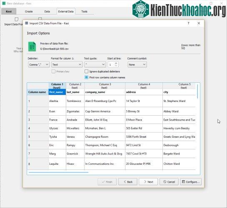Viewport: 227px width, 208px height.
Task: Open the Comment symbol dropdown
Action: tap(137, 64)
